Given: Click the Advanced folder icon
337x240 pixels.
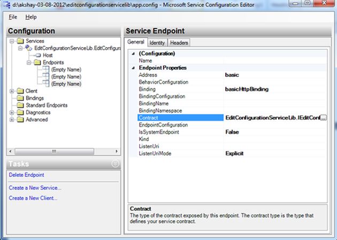Looking at the screenshot, I should click(x=20, y=120).
